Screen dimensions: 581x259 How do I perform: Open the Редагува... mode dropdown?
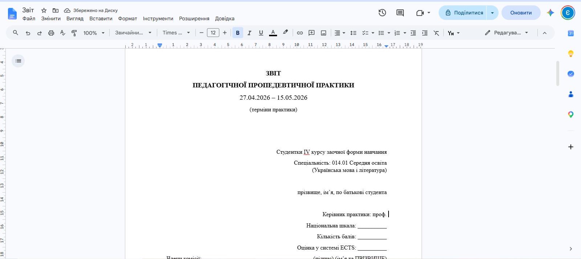pos(506,33)
